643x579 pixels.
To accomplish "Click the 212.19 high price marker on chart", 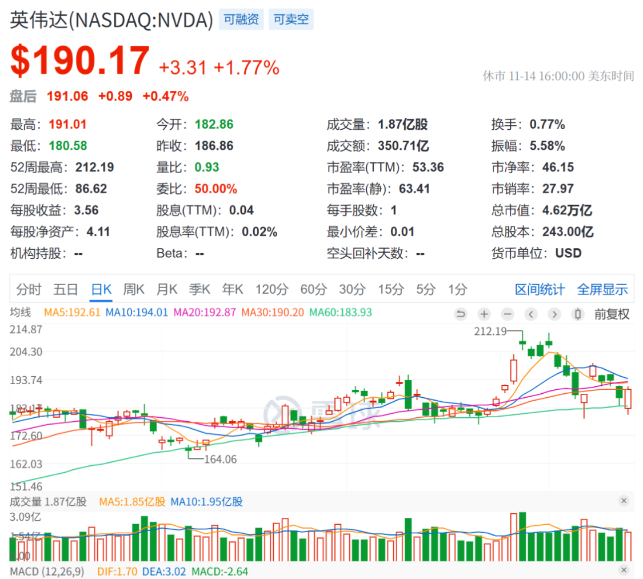I will point(491,331).
